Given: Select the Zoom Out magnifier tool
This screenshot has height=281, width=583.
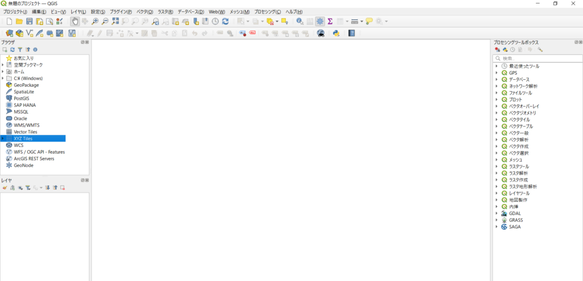Looking at the screenshot, I should point(105,22).
